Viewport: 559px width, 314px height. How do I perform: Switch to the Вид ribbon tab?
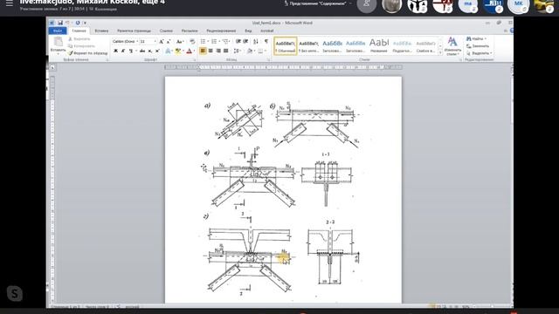click(248, 31)
